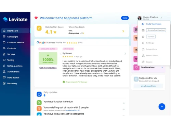171x128 pixels.
Task: Open Contacts in the sidebar
Action: 11,48
